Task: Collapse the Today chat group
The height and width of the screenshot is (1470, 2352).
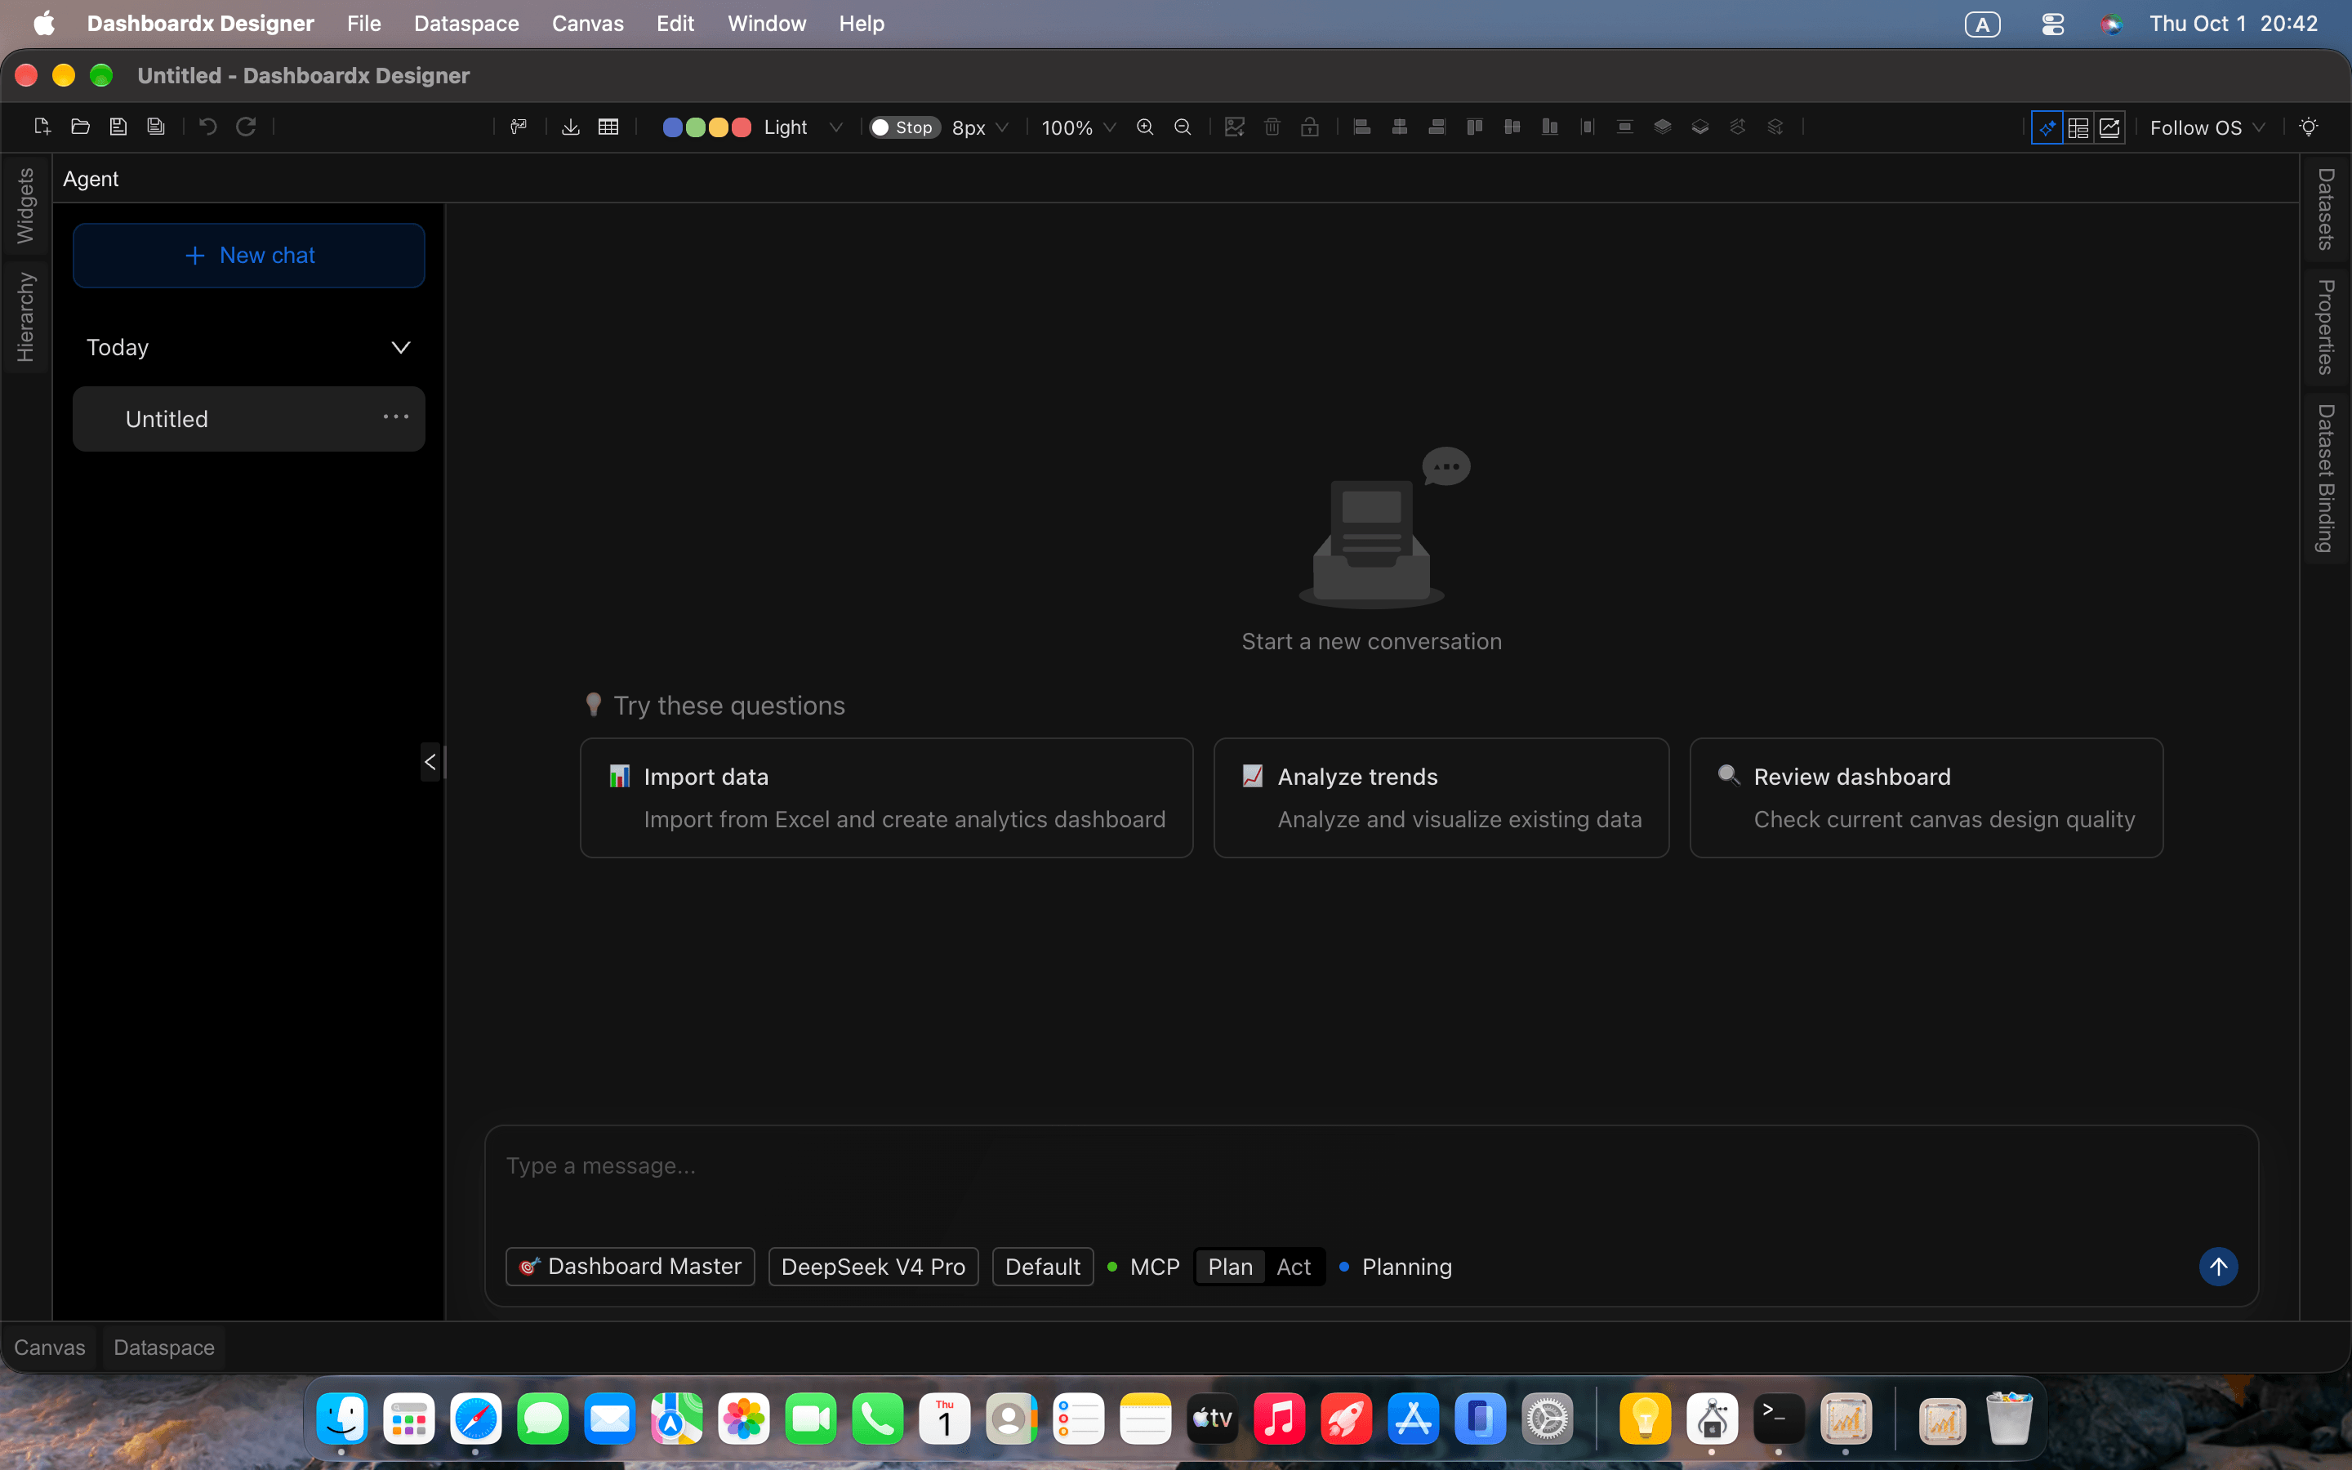Action: [400, 347]
